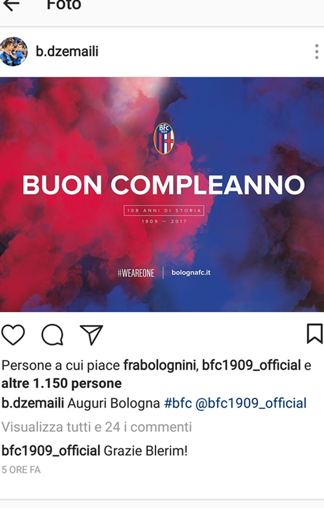Tap the 5 ORE FA timestamp
The height and width of the screenshot is (508, 324).
[x=21, y=470]
